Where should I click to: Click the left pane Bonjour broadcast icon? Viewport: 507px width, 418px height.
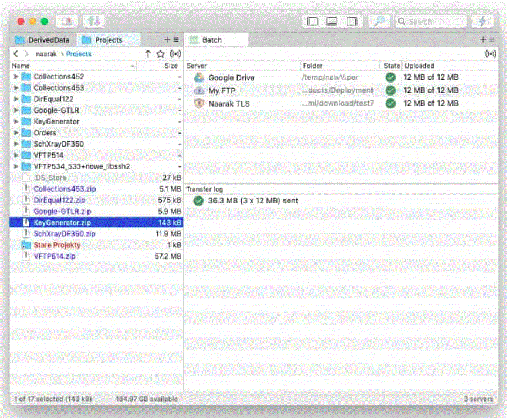coord(175,53)
